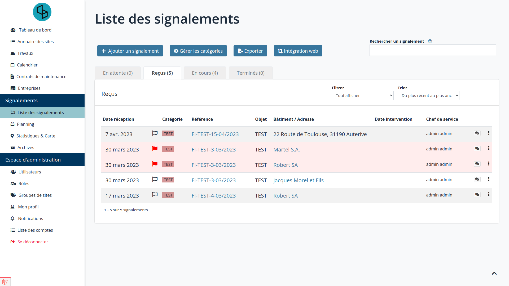
Task: Unflag the red flag on Martel S.A. row
Action: [x=155, y=149]
